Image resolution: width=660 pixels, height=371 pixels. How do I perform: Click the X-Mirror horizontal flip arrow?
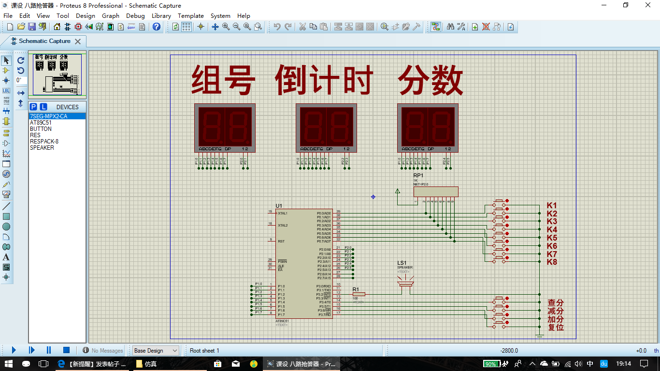[21, 93]
